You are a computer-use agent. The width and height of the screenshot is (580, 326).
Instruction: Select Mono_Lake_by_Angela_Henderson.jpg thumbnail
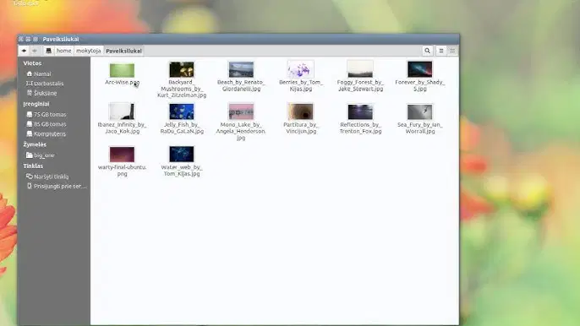pyautogui.click(x=241, y=112)
